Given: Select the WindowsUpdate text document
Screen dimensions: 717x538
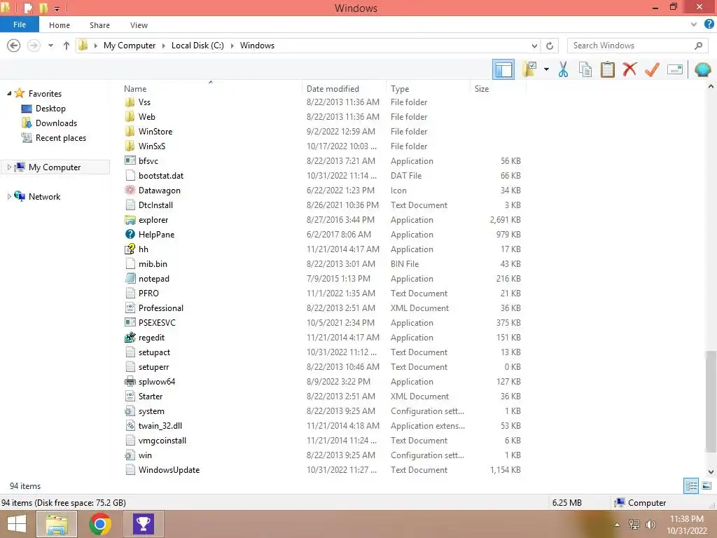Looking at the screenshot, I should (x=169, y=470).
